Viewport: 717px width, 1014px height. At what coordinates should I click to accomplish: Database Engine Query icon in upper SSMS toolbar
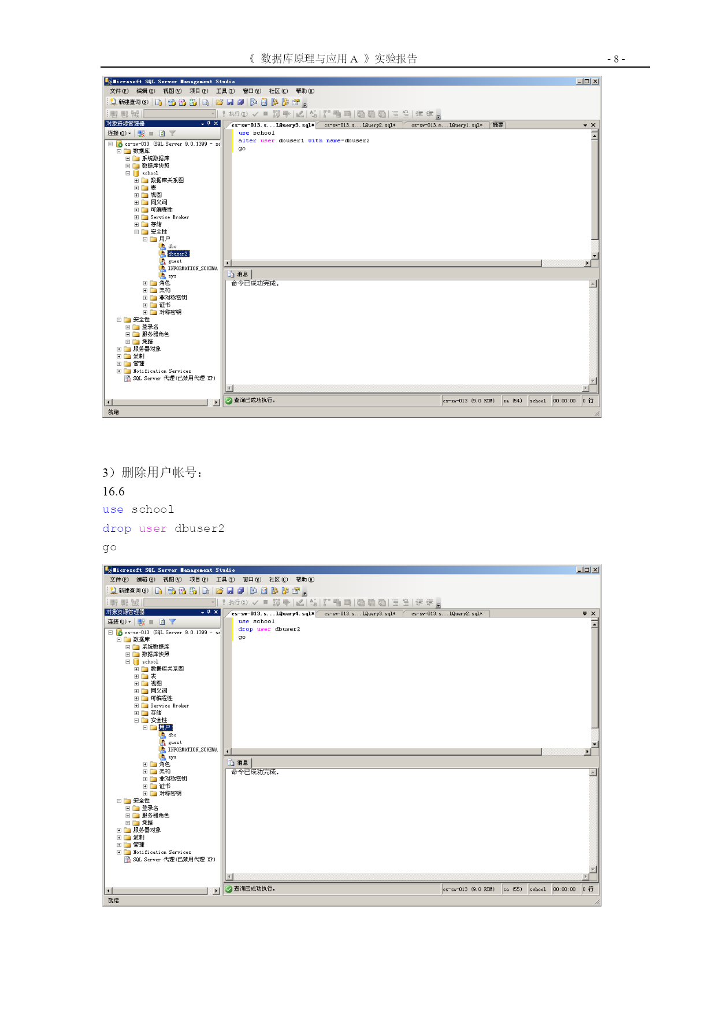coord(159,102)
